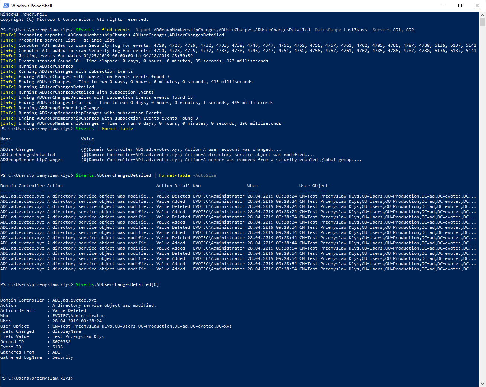Click the maximize button

point(460,6)
